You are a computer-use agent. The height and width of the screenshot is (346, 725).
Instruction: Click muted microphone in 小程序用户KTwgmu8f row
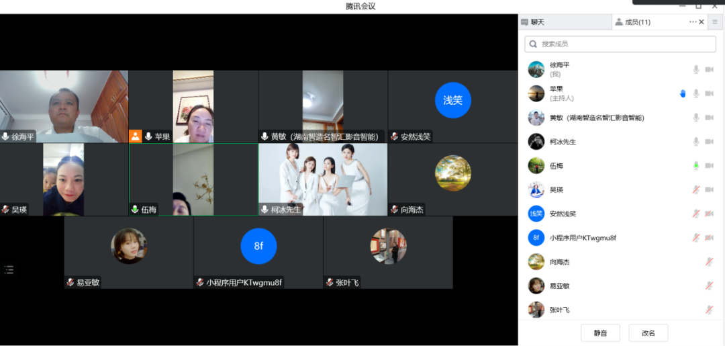(696, 238)
